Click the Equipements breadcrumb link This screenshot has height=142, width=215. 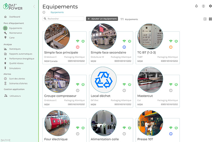click(x=57, y=12)
